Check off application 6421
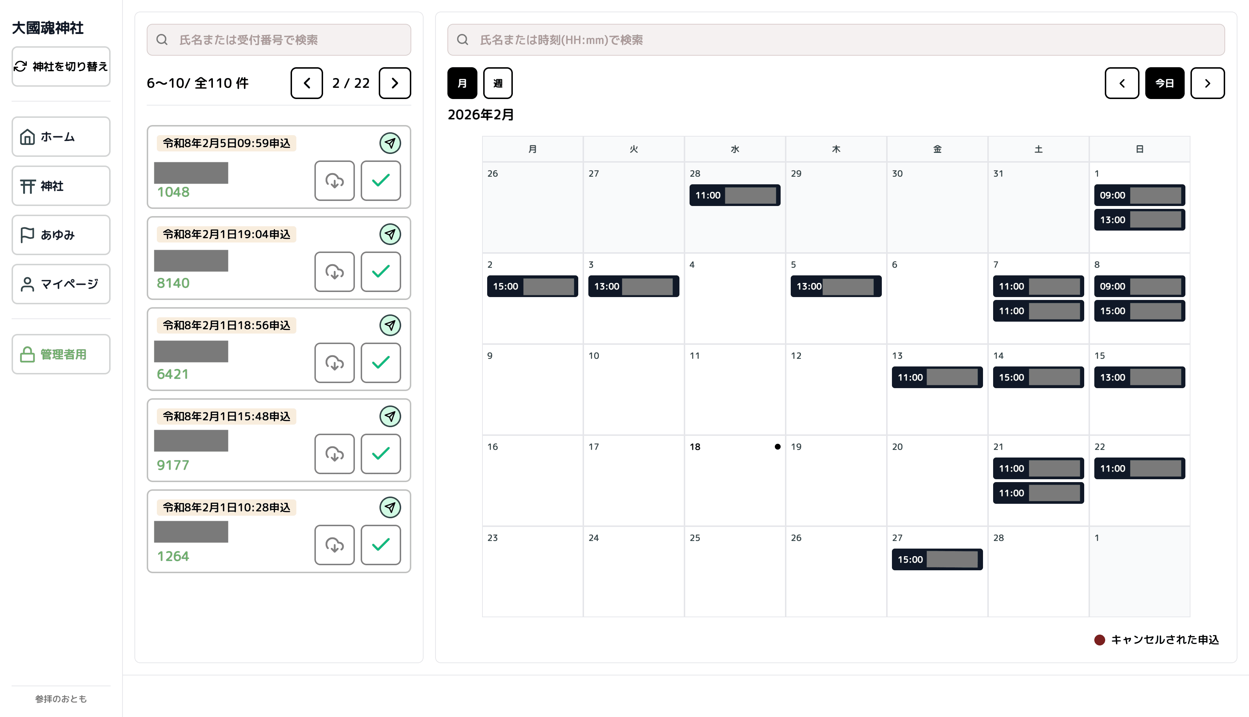This screenshot has width=1249, height=717. point(381,363)
